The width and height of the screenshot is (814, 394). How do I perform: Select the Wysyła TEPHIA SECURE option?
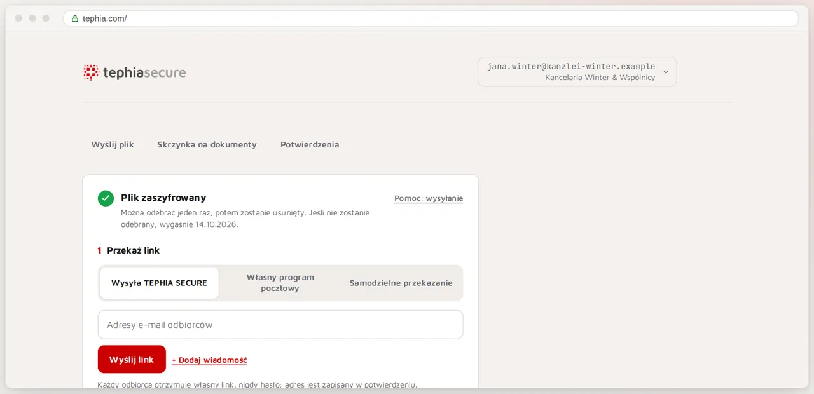click(x=159, y=283)
